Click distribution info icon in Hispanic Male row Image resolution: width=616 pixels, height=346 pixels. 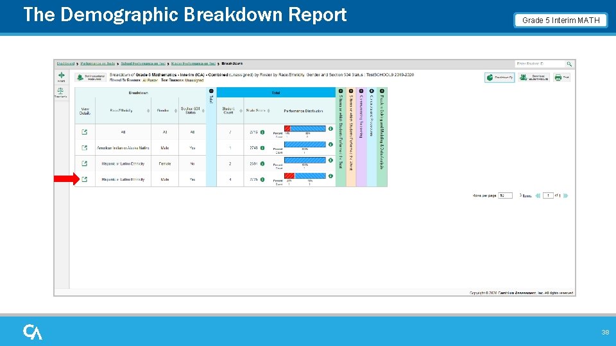point(331,176)
